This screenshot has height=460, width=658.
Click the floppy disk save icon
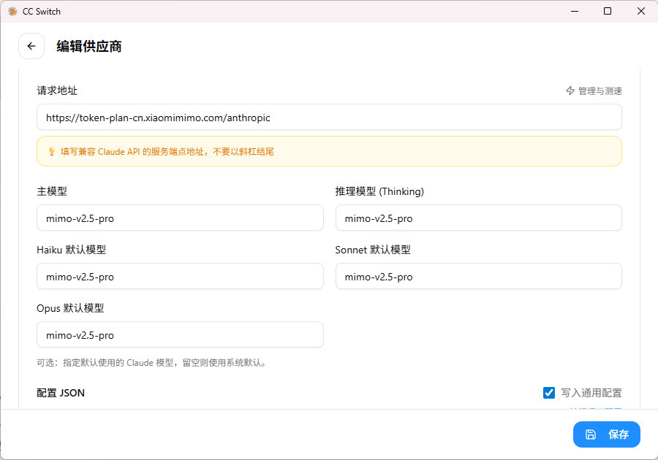[x=591, y=434]
